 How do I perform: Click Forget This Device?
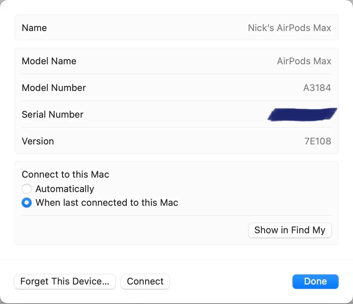click(64, 282)
